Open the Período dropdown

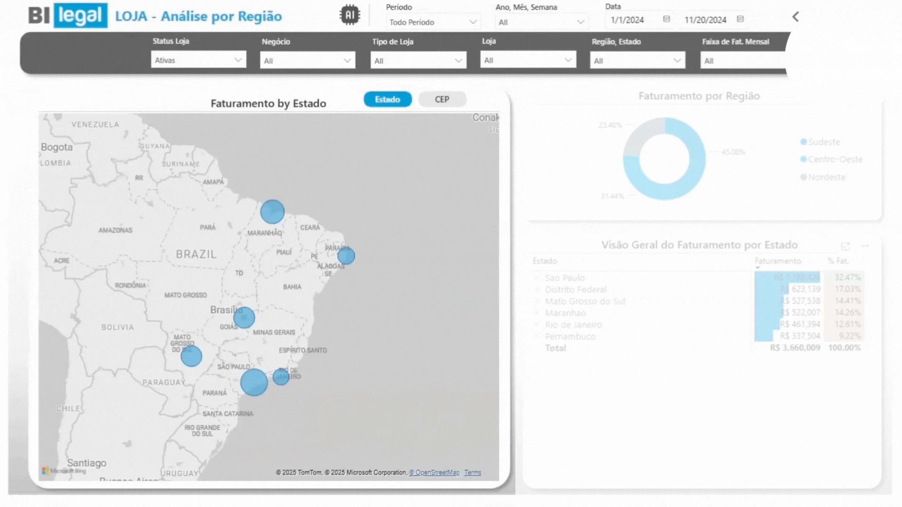[433, 22]
